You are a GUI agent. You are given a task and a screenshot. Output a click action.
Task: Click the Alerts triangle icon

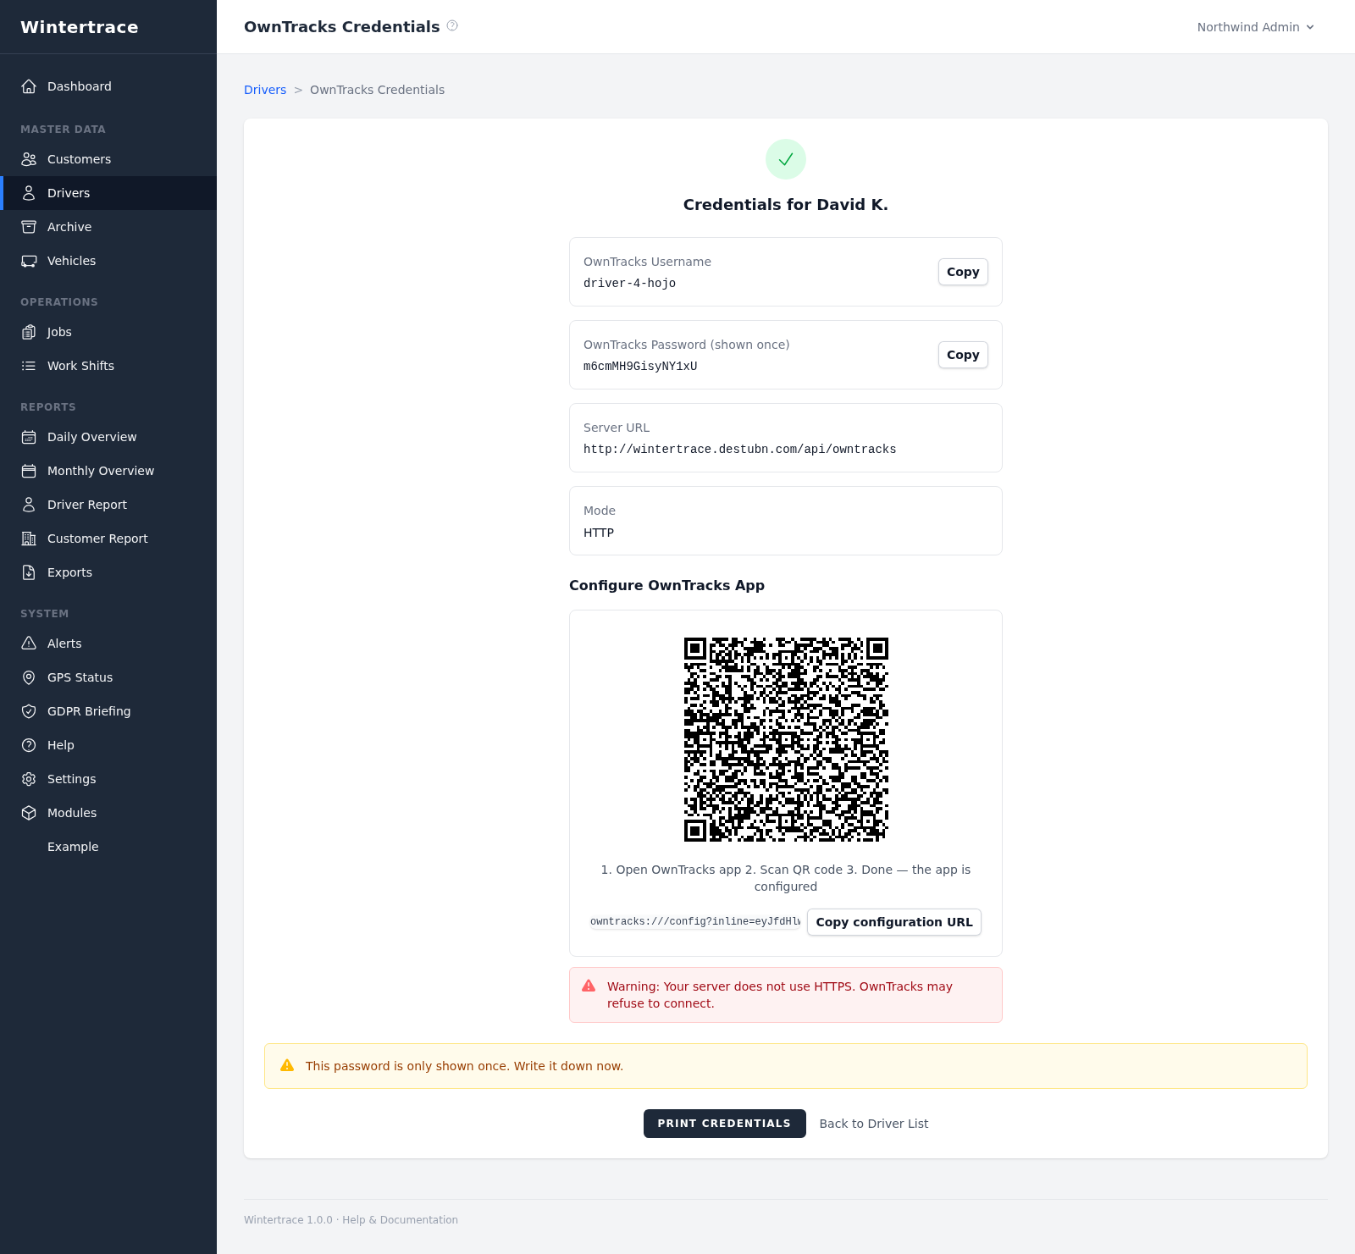click(29, 644)
